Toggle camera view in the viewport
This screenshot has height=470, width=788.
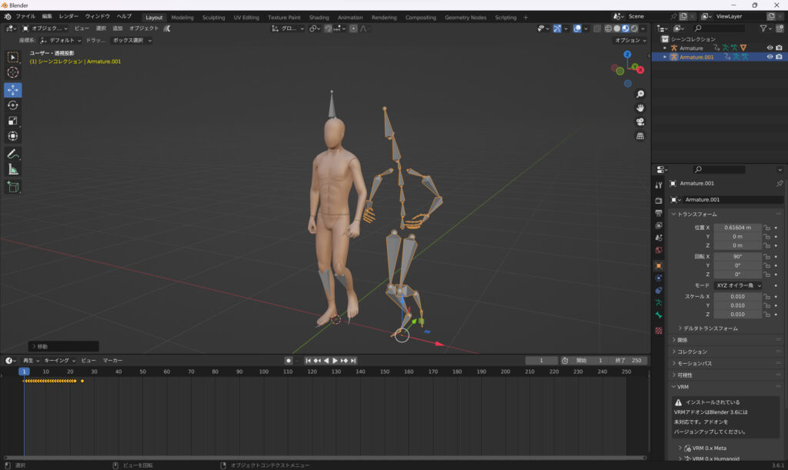pyautogui.click(x=639, y=122)
